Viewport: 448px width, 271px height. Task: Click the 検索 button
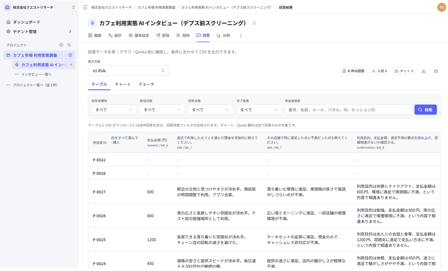[x=426, y=110]
